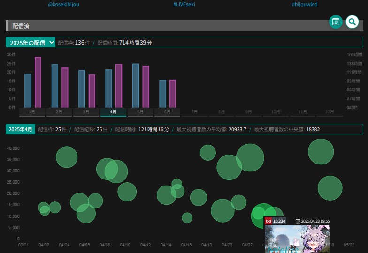Click January's purple stream-time bar
Screen dimensions: 368x253
(38, 82)
